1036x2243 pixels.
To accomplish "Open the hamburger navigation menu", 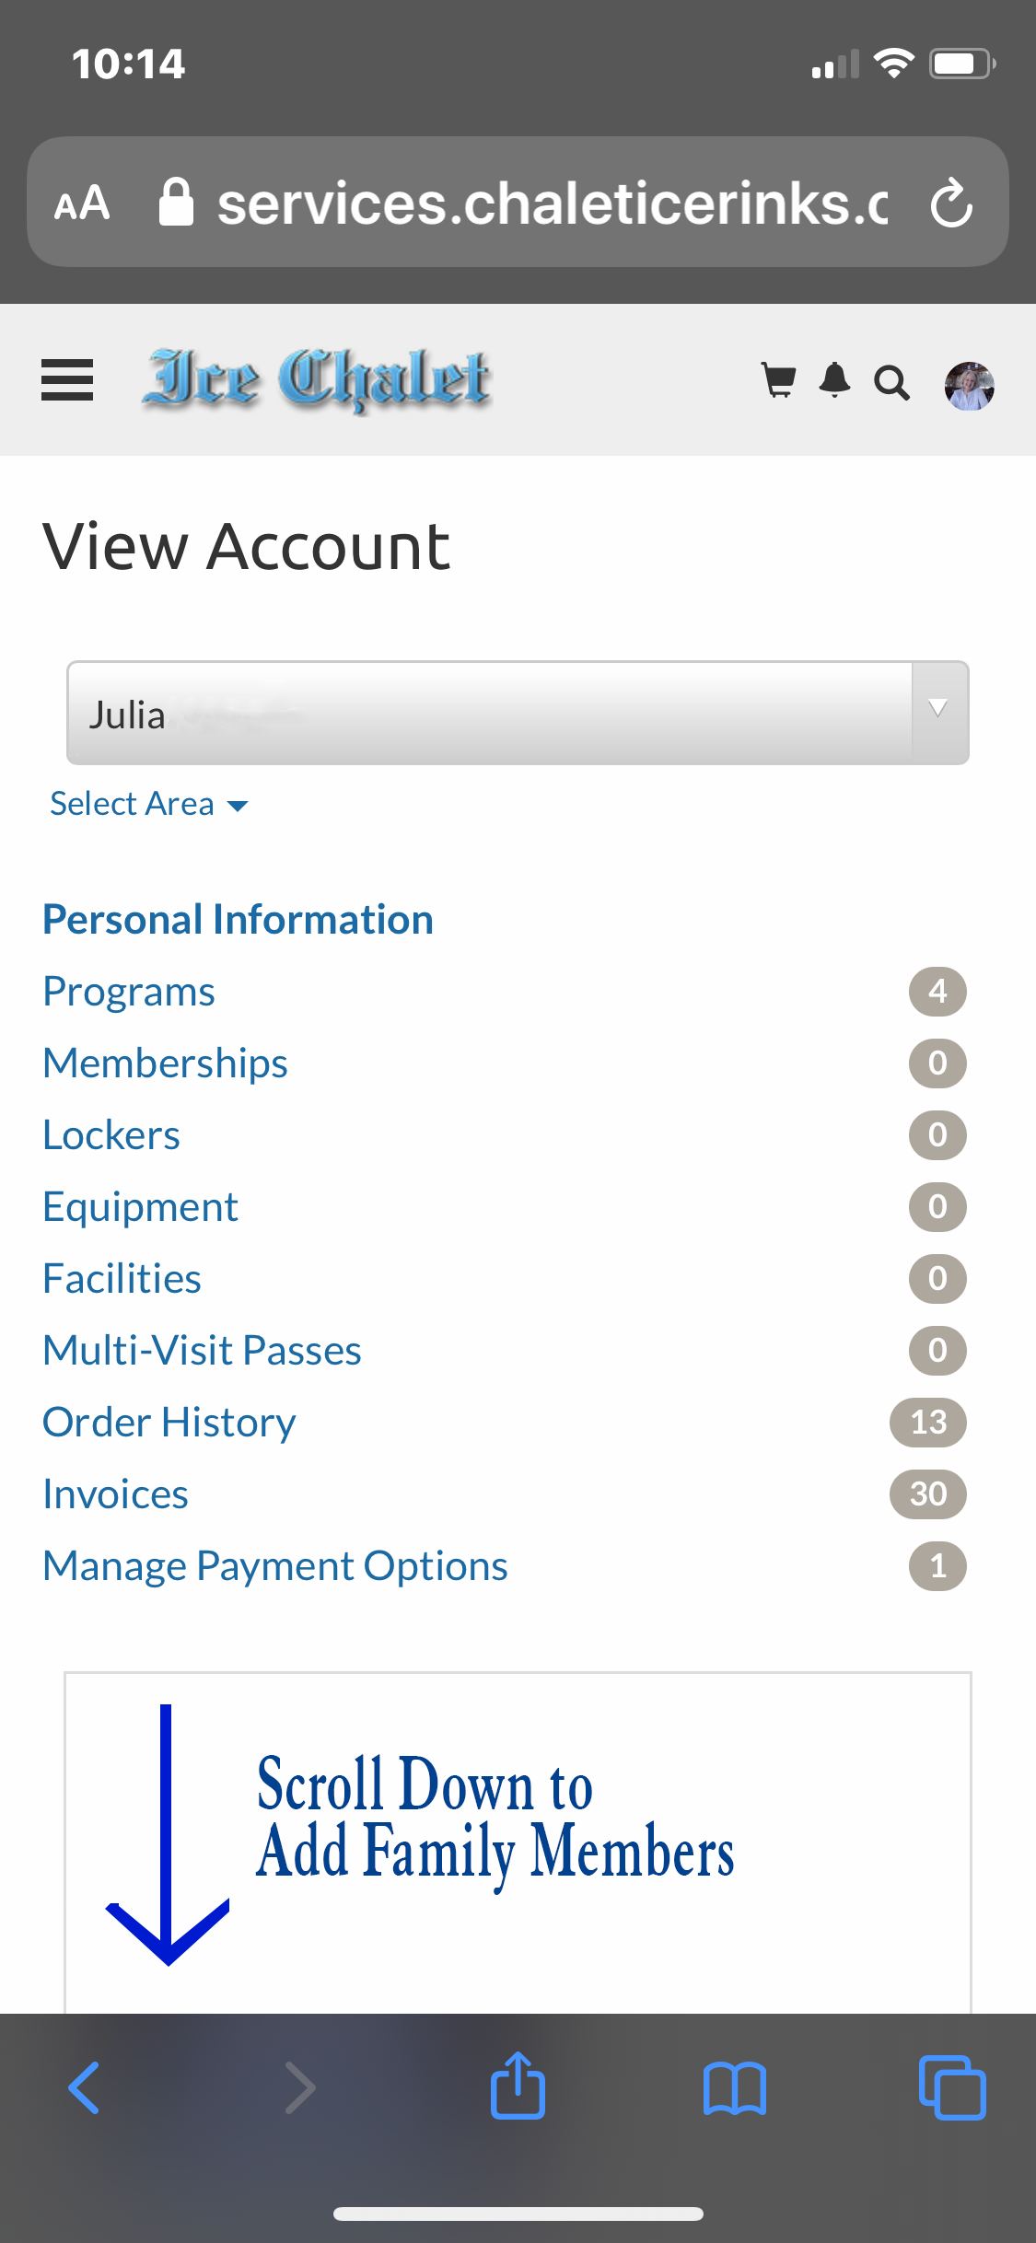I will [x=67, y=379].
